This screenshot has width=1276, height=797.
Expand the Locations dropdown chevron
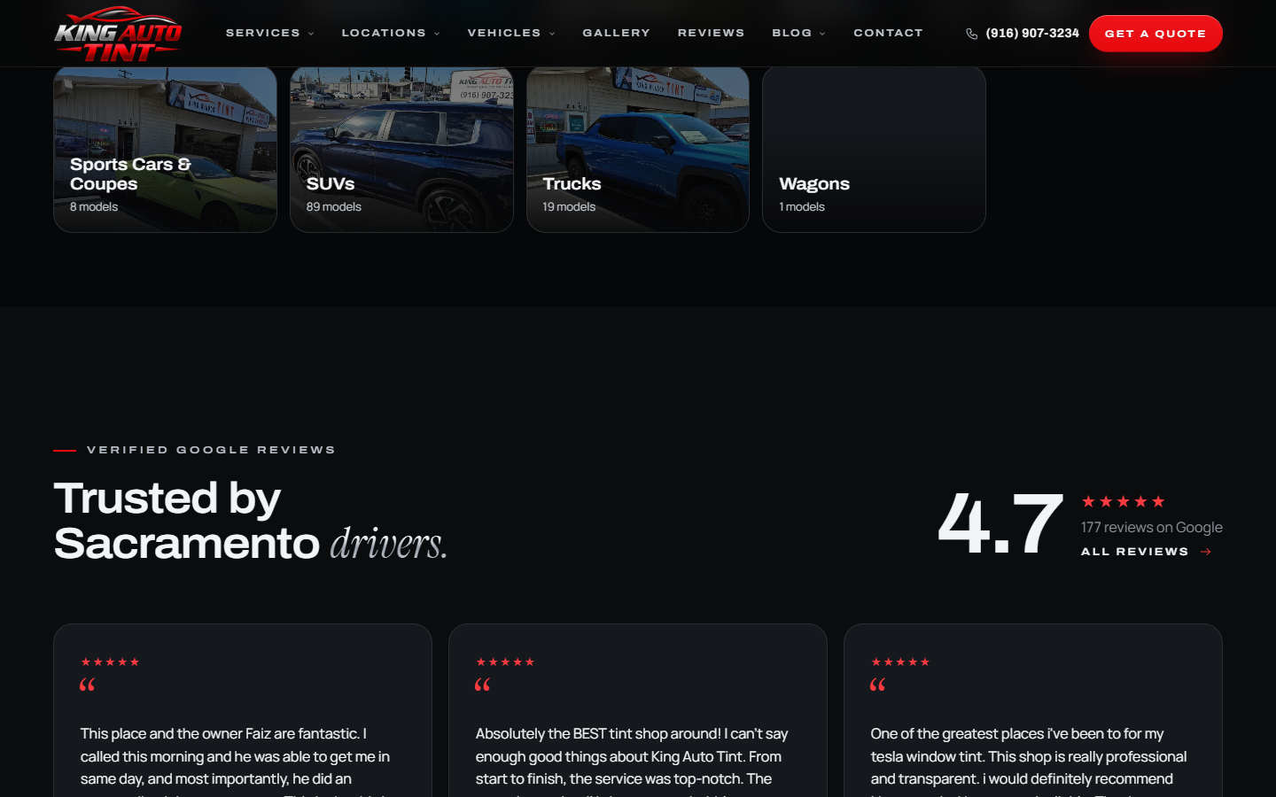[437, 34]
